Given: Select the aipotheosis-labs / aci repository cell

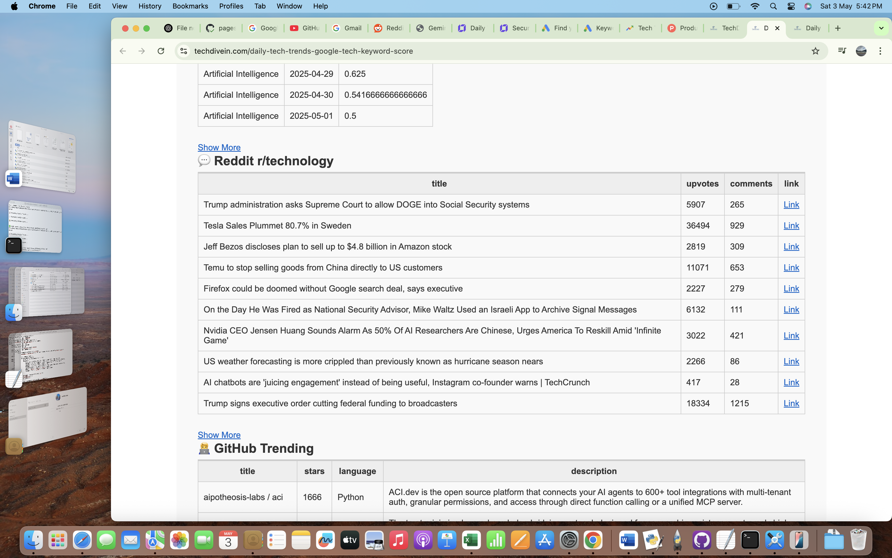Looking at the screenshot, I should (x=247, y=497).
